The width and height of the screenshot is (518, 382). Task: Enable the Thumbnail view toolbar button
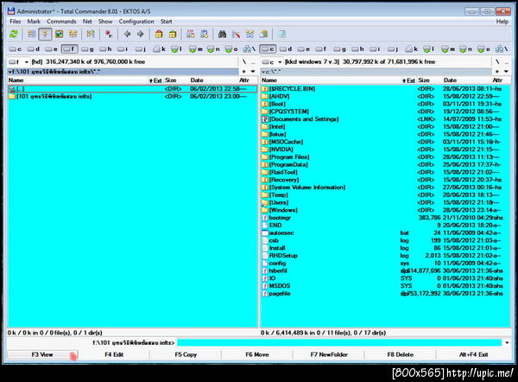coord(59,34)
